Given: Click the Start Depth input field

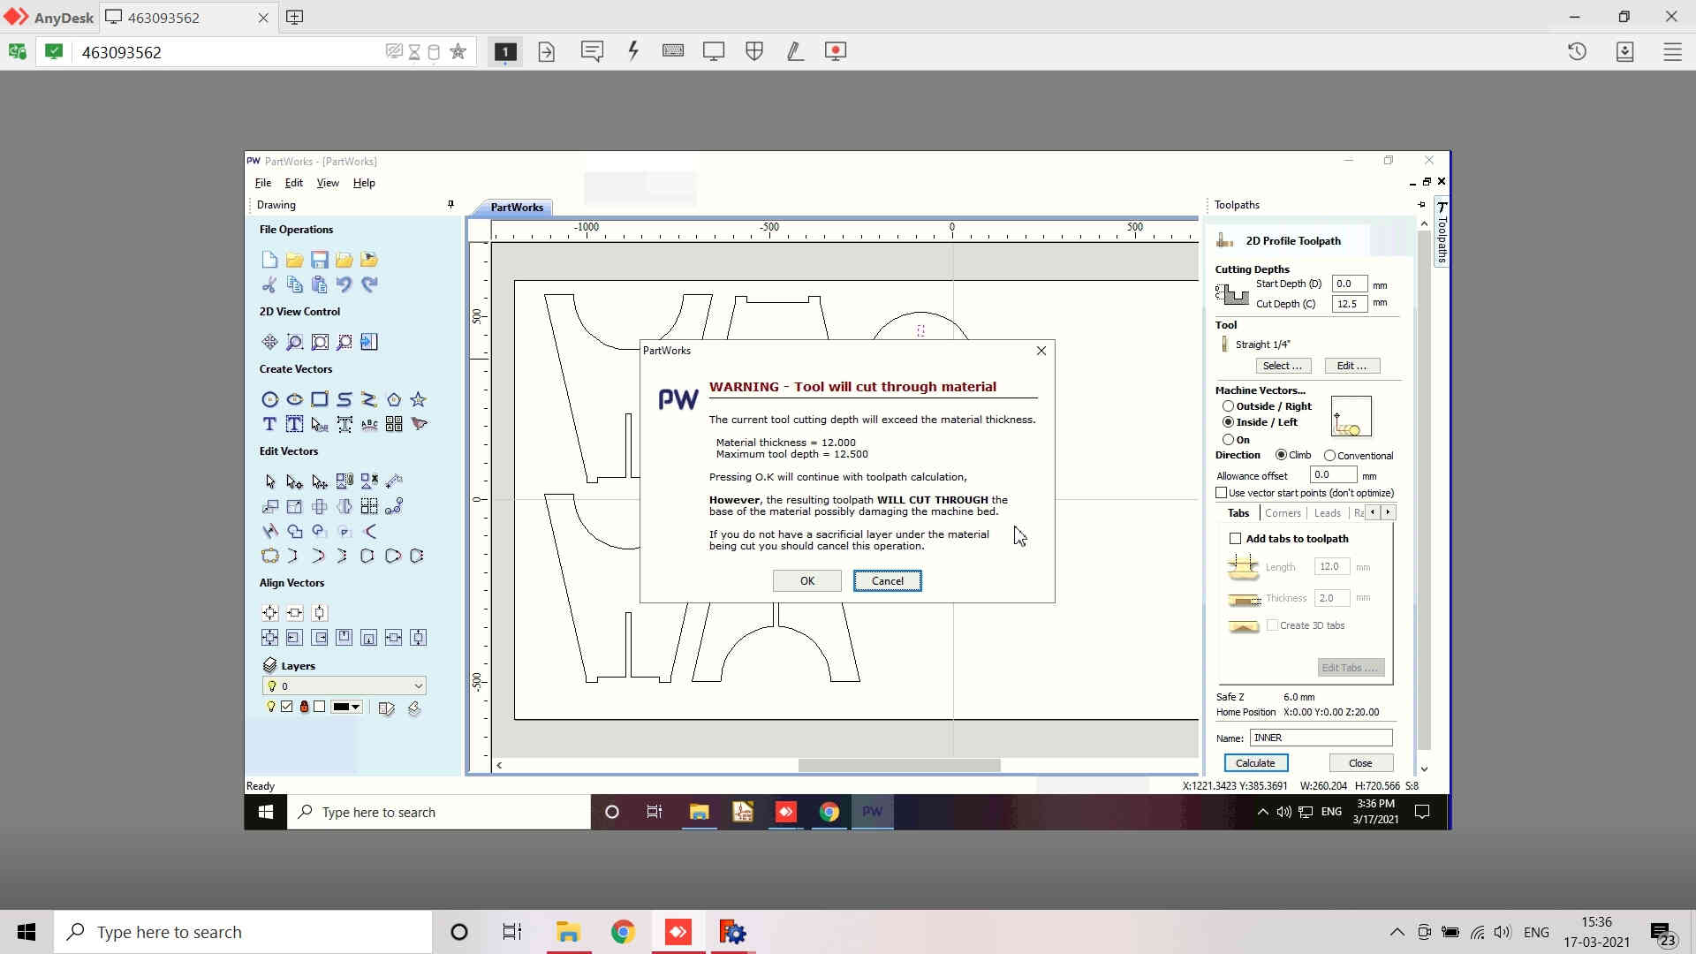Looking at the screenshot, I should point(1349,284).
